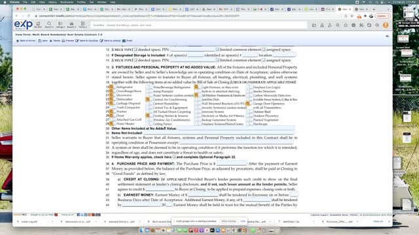The width and height of the screenshot is (419, 235).
Task: Click Show All in the downloads bar
Action: coord(378,221)
